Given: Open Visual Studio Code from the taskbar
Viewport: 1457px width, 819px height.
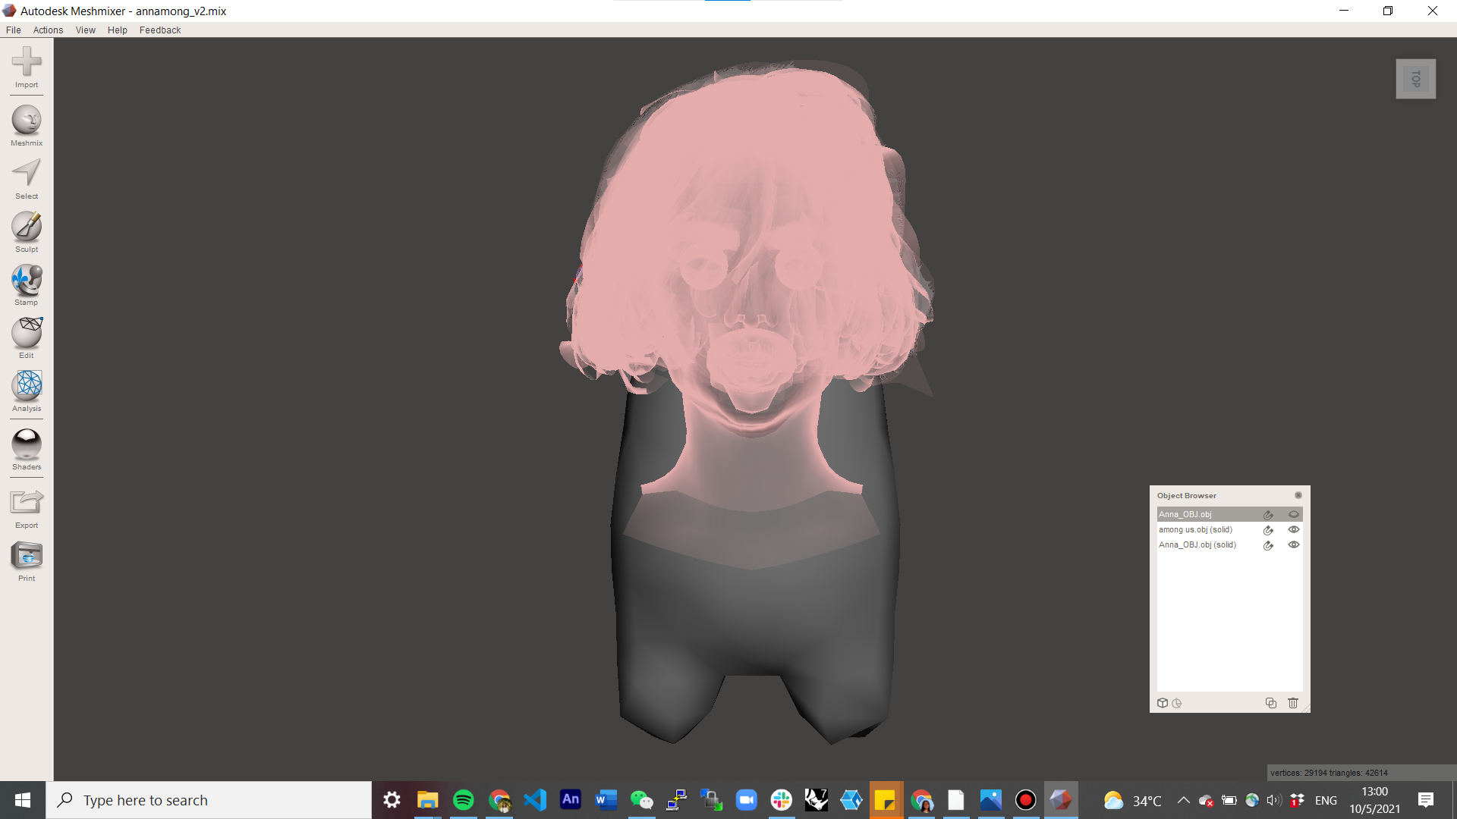Looking at the screenshot, I should click(x=535, y=800).
